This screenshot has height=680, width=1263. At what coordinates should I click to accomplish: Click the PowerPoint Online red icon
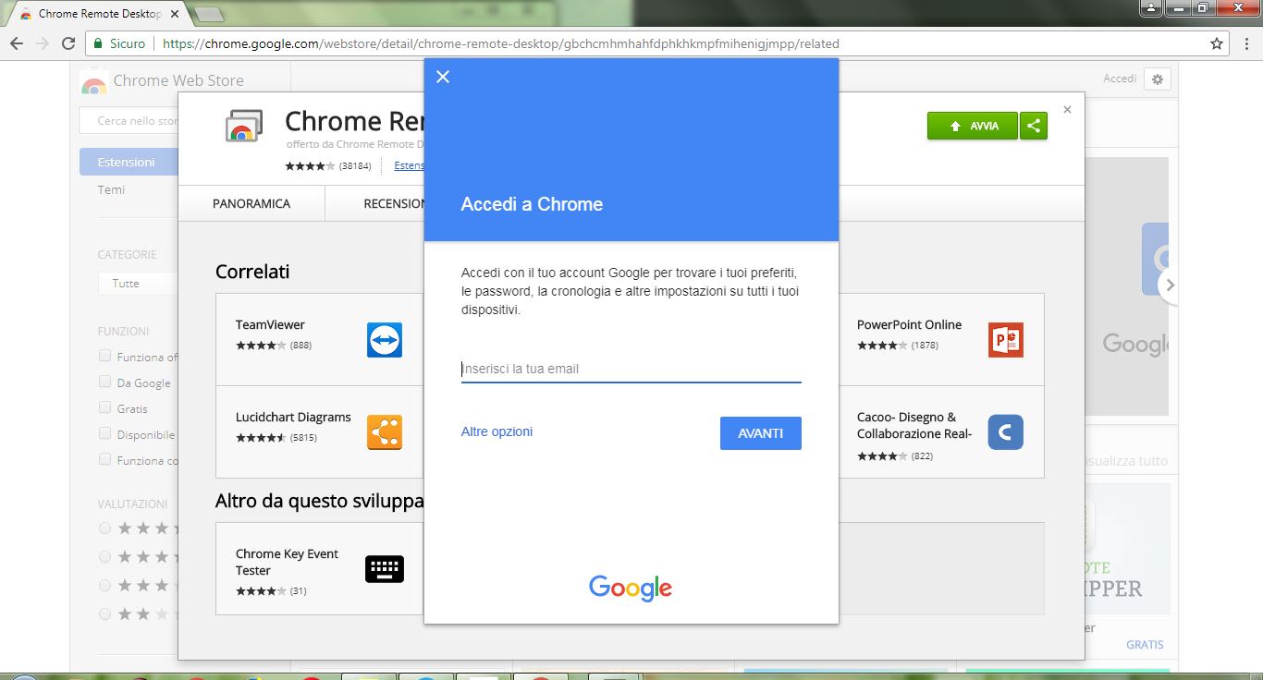click(1006, 340)
